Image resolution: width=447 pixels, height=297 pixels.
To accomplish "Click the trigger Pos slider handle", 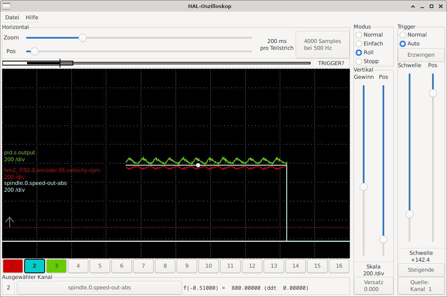I will tap(433, 93).
